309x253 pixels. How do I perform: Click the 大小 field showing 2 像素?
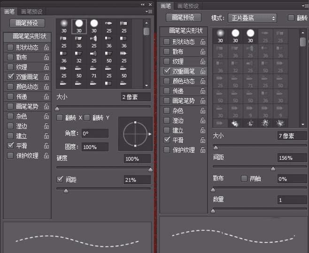coord(136,97)
